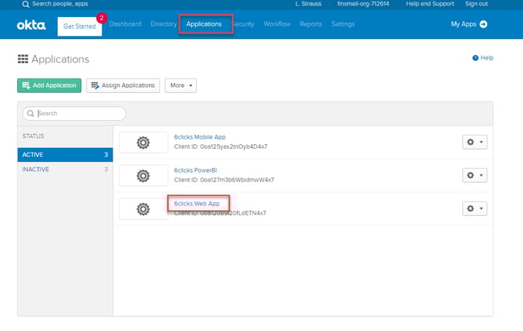Screen dimensions: 523x331
Task: Open settings dropdown for 6clicks Mobile App
Action: coord(475,143)
